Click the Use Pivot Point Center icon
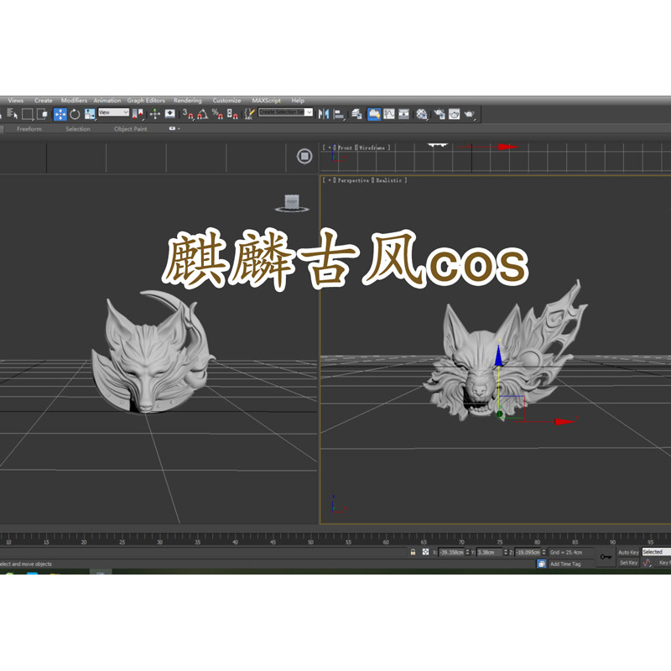This screenshot has width=671, height=671. pyautogui.click(x=138, y=114)
